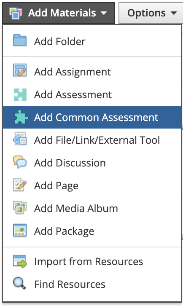
Task: Click the Media Album photos icon
Action: [x=20, y=207]
